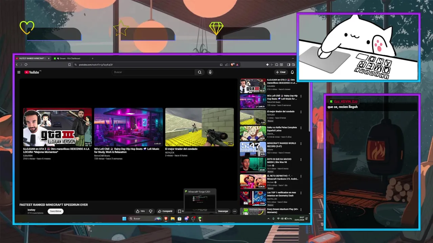Click the share icon in address bar
The image size is (433, 243).
point(227,64)
